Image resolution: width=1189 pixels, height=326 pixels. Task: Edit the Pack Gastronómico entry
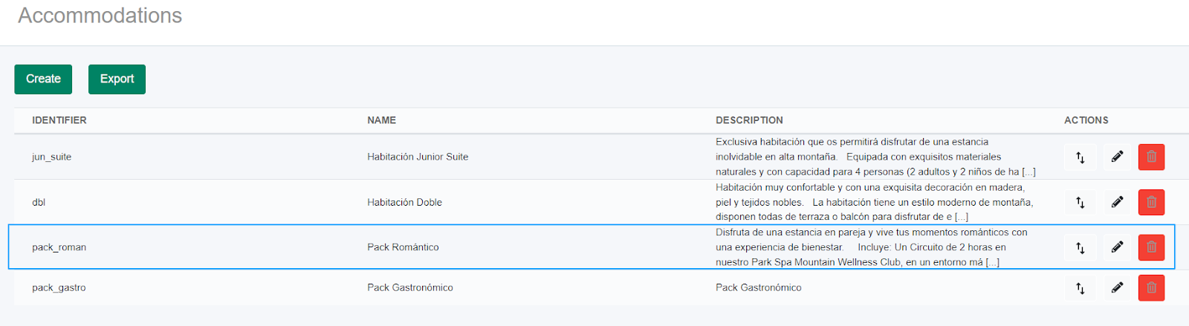[1117, 287]
